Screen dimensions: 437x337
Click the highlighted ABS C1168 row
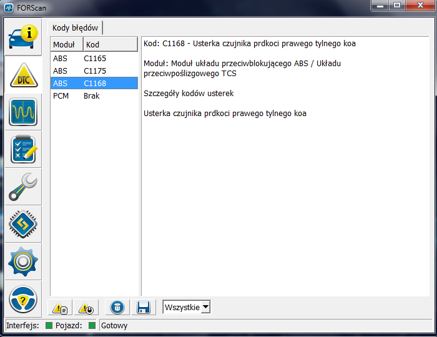click(94, 84)
